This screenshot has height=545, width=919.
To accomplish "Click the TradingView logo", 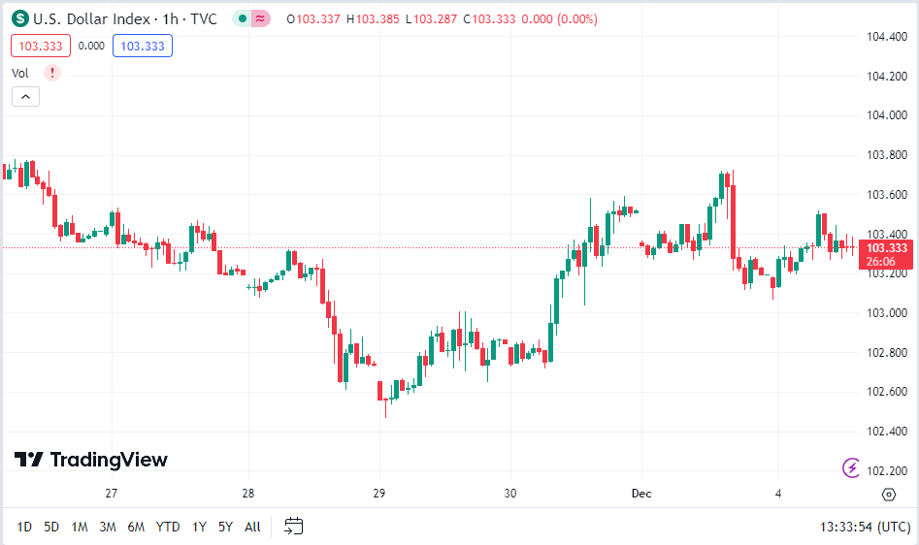I will tap(91, 460).
